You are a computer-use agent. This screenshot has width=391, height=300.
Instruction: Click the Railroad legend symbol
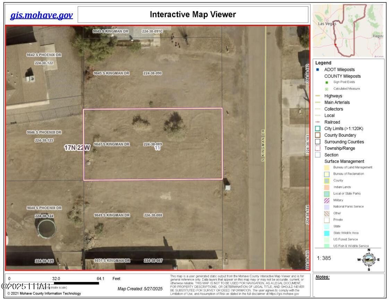coord(317,122)
